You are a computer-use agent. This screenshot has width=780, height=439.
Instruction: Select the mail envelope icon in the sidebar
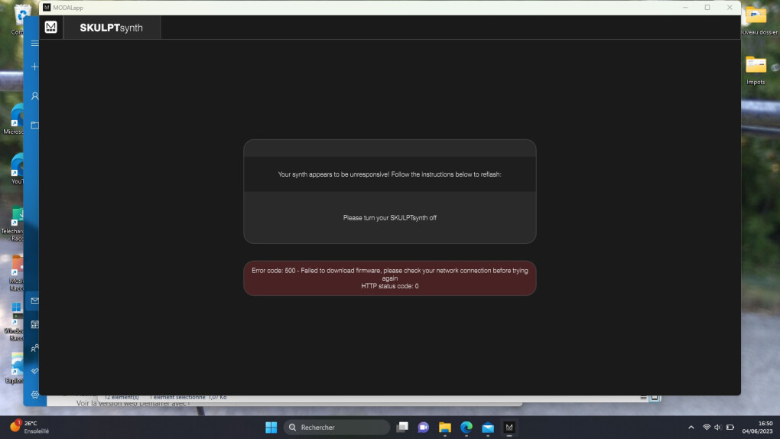[x=35, y=301]
